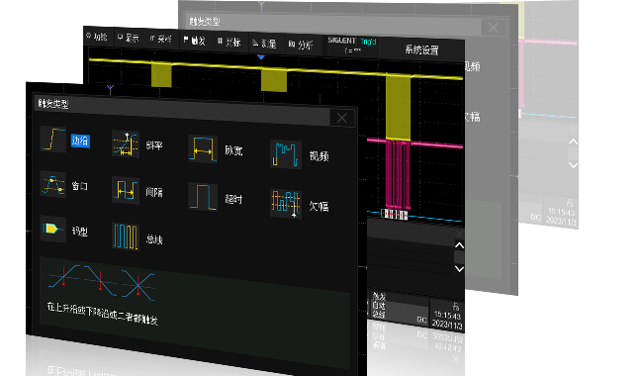643x376 pixels.
Task: Open 系统设置 system settings
Action: click(x=422, y=49)
